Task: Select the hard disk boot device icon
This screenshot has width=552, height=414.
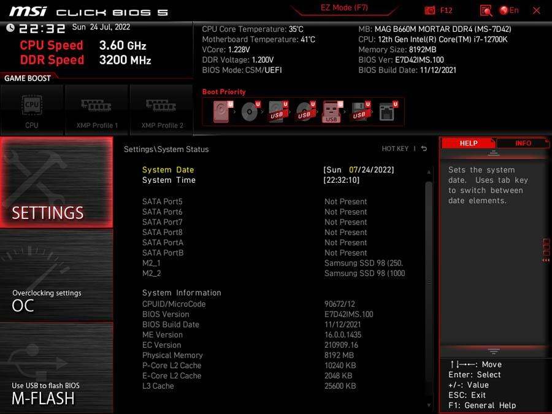Action: coord(223,112)
